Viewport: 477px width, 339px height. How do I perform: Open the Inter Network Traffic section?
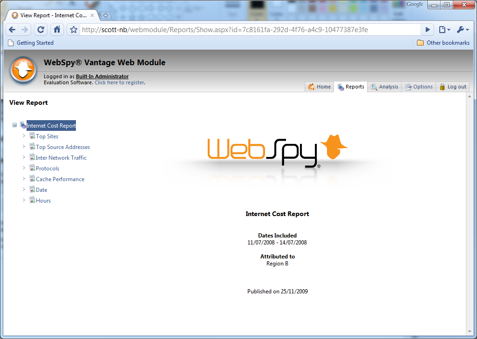(x=61, y=158)
